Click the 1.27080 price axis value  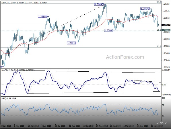click(166, 46)
